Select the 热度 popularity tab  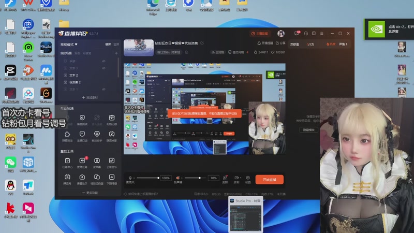coord(331,44)
